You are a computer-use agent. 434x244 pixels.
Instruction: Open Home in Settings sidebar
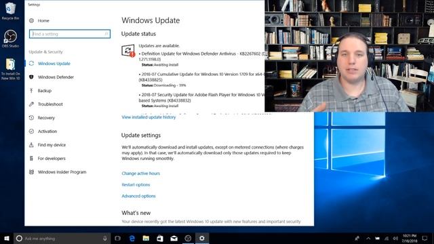[43, 20]
